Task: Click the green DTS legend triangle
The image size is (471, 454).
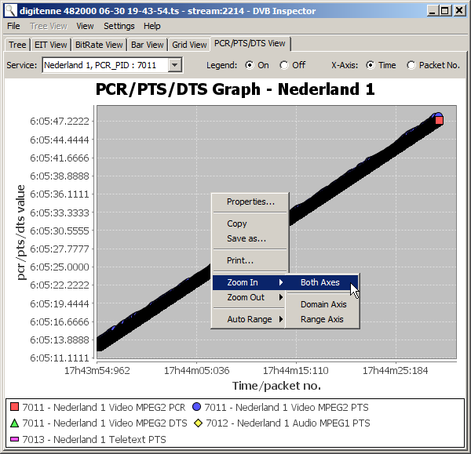Action: click(14, 423)
